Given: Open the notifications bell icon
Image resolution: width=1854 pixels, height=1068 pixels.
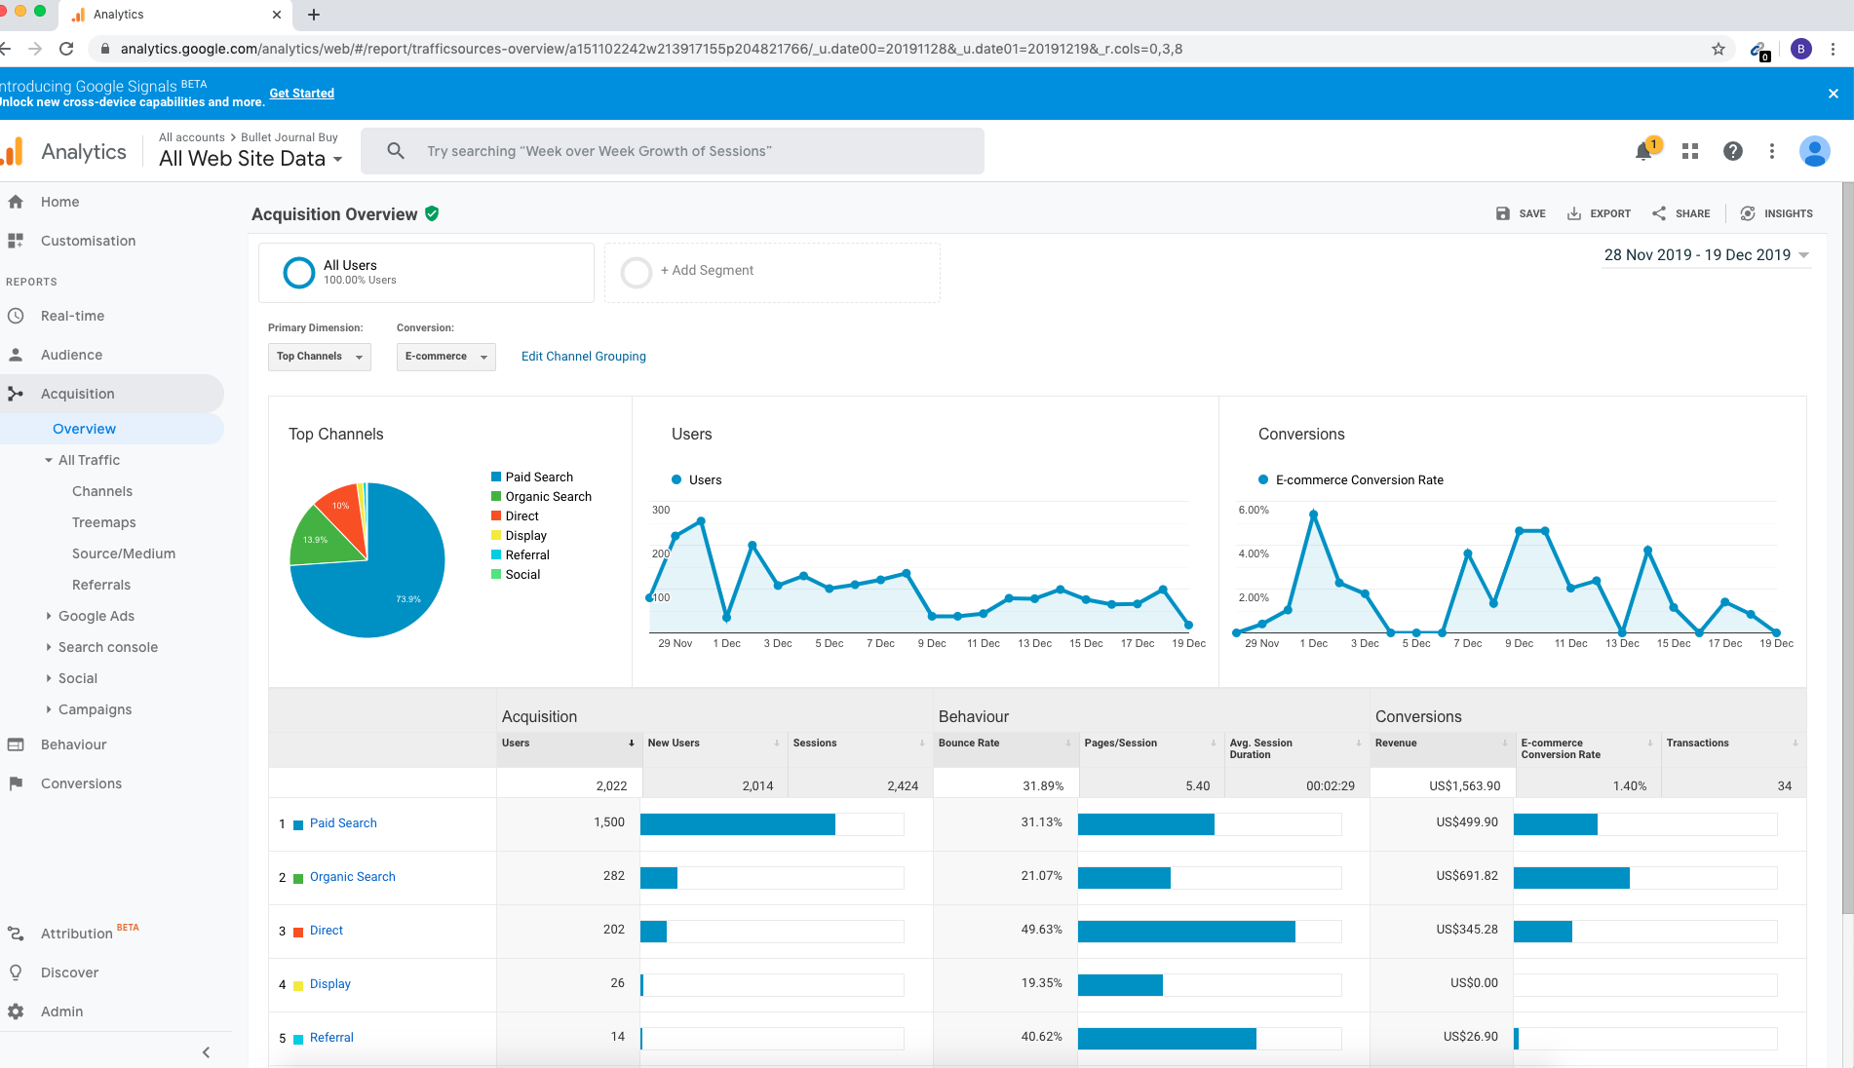Looking at the screenshot, I should tap(1643, 151).
